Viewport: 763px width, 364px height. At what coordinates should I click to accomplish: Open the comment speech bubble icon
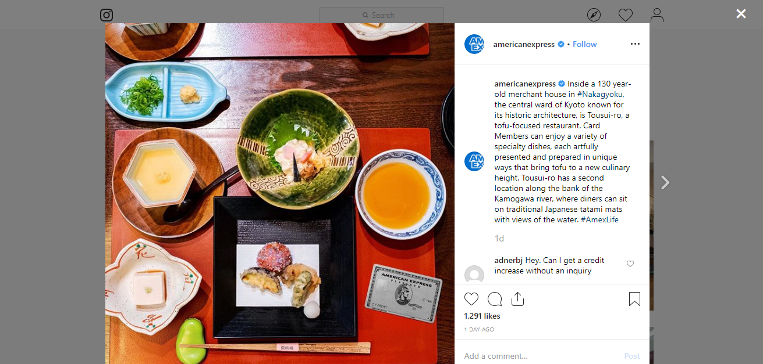pos(495,299)
